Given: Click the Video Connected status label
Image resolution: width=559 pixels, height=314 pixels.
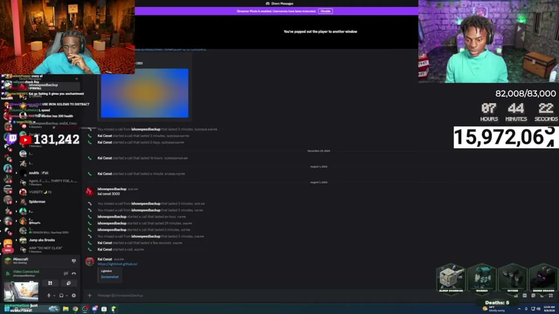Looking at the screenshot, I should tap(26, 272).
